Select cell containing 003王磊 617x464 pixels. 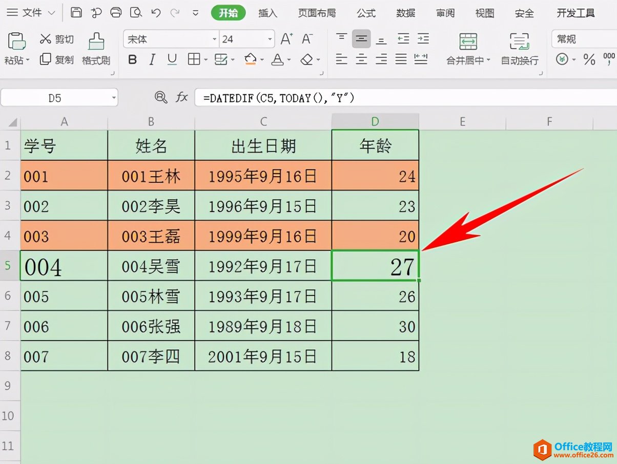pyautogui.click(x=151, y=236)
